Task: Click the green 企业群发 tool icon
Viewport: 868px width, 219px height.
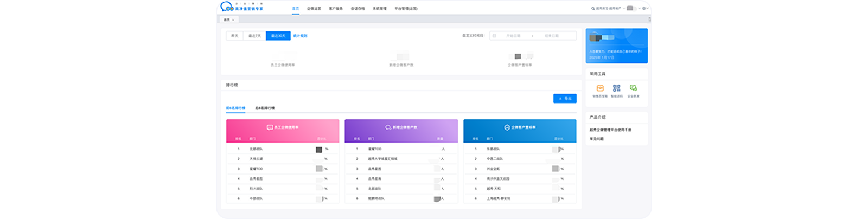Action: pyautogui.click(x=633, y=88)
